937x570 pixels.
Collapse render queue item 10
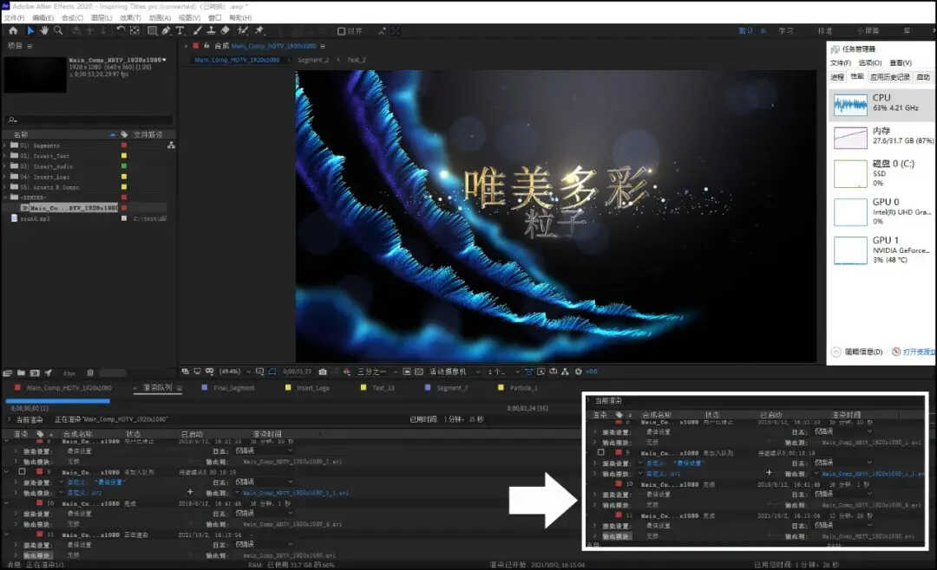click(x=7, y=503)
